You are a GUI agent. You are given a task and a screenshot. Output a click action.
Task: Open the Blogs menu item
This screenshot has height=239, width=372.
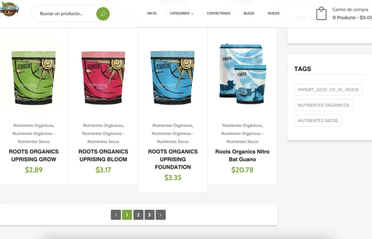249,13
